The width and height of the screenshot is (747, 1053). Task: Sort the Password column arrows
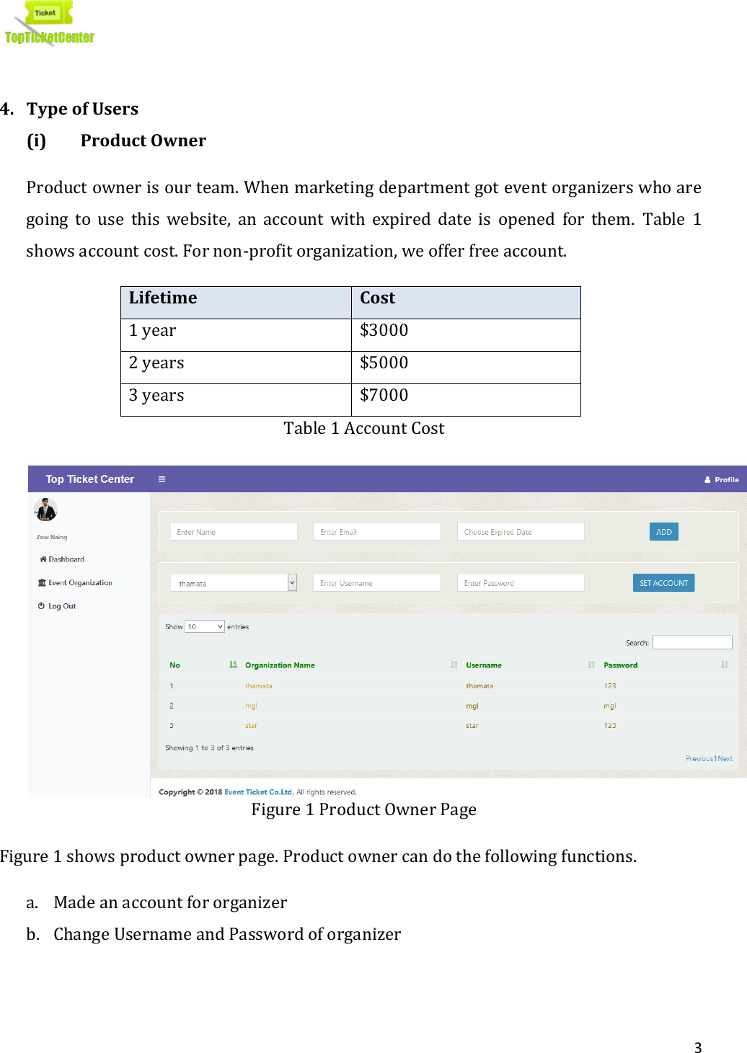point(725,665)
